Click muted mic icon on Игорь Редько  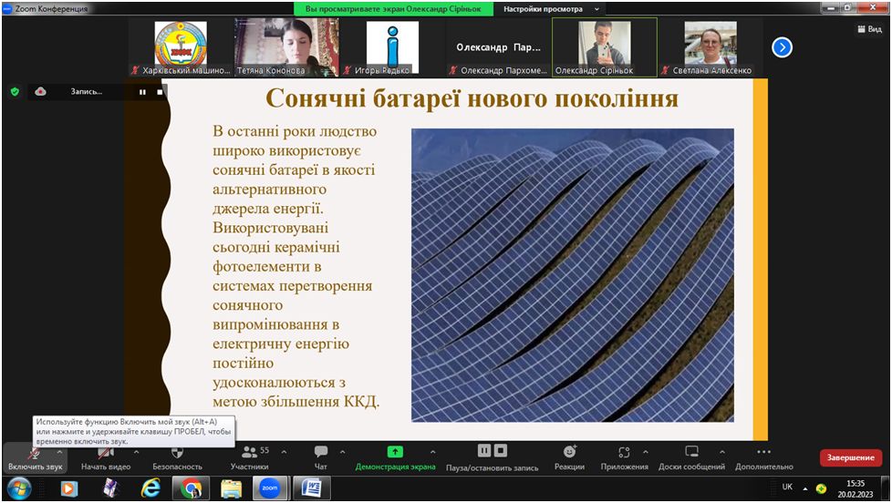pyautogui.click(x=347, y=70)
